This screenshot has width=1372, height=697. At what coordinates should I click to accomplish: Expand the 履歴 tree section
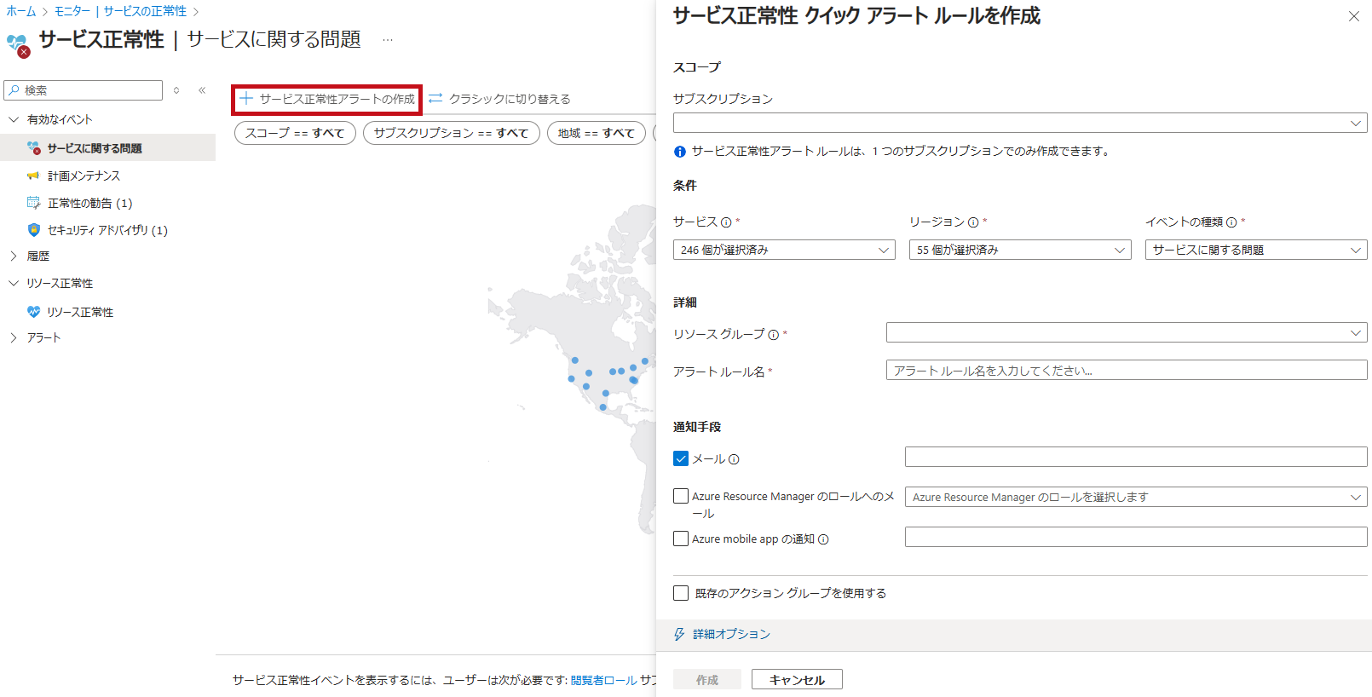click(x=14, y=256)
